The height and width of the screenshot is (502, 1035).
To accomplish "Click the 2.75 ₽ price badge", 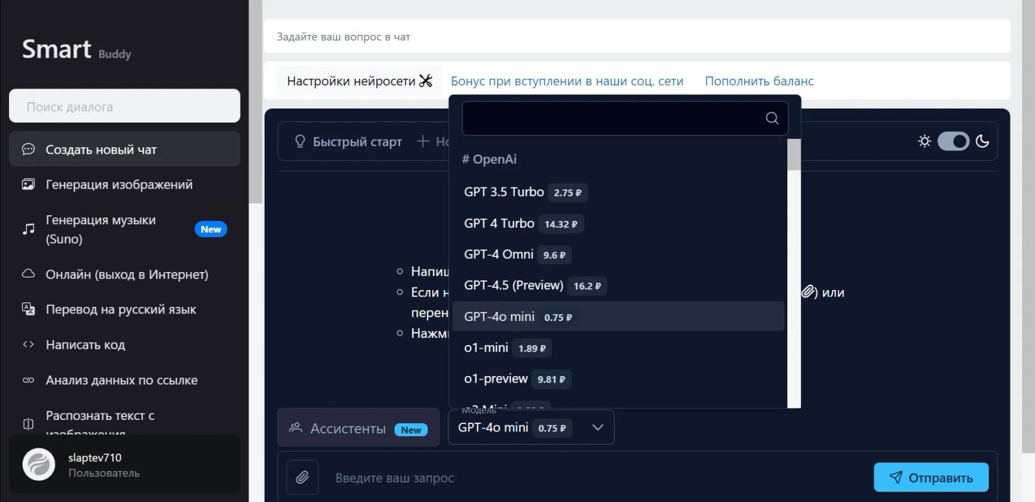I will click(567, 193).
